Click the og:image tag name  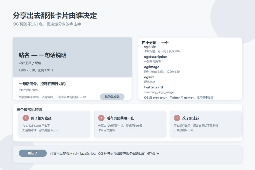151,67
